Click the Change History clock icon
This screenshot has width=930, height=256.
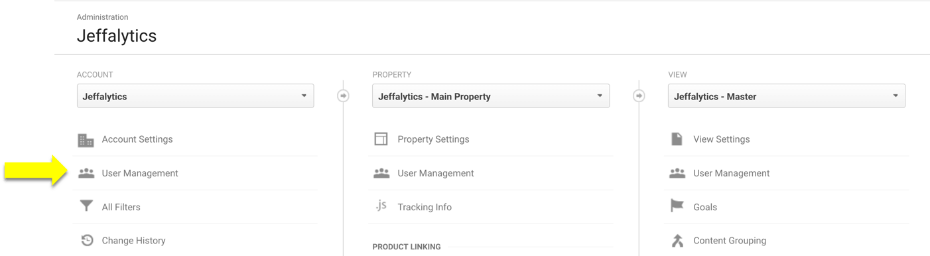coord(87,241)
